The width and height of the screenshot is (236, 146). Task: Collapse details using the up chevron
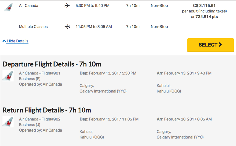click(4, 41)
